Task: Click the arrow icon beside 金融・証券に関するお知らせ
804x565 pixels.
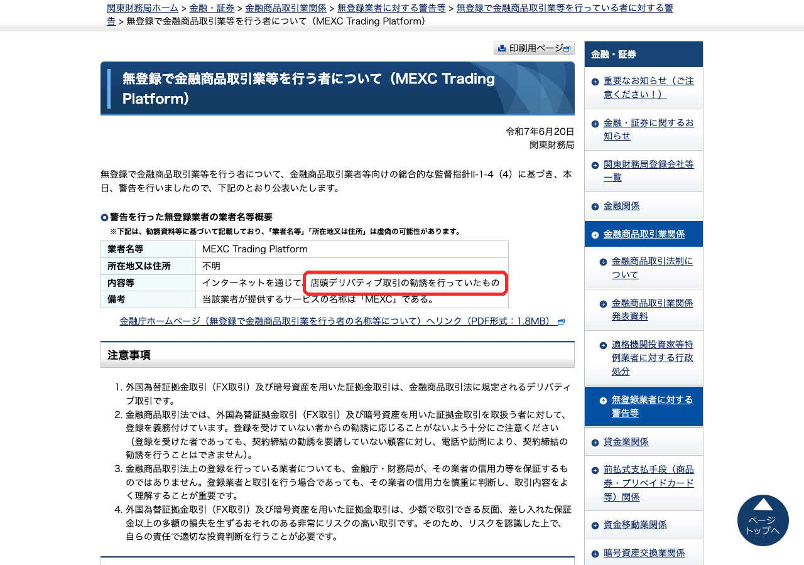Action: 595,123
